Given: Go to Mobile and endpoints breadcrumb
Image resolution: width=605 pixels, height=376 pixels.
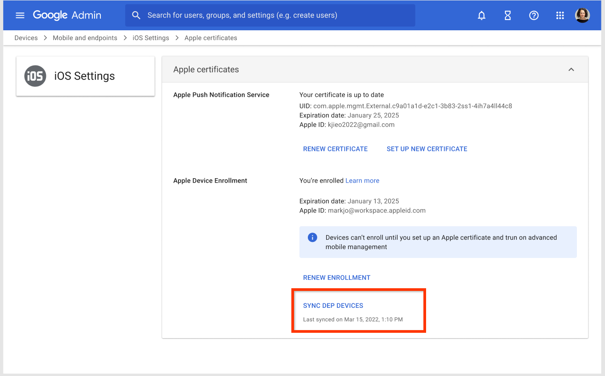Looking at the screenshot, I should 85,38.
